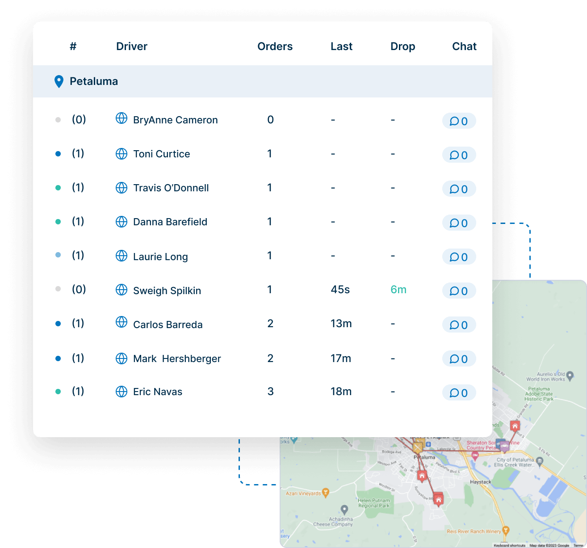Viewport: 587px width, 548px height.
Task: Click the Aurelio's Old World Iron Works pin
Action: [x=570, y=376]
